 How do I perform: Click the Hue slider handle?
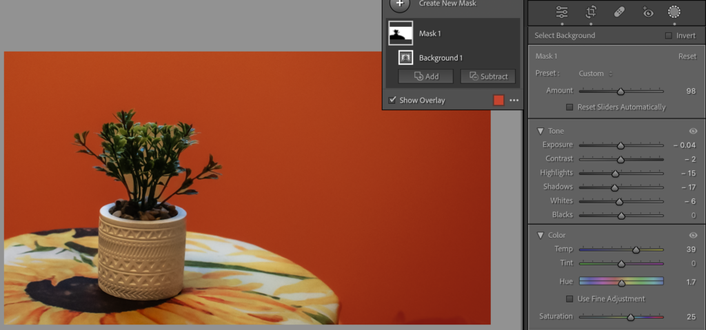621,282
